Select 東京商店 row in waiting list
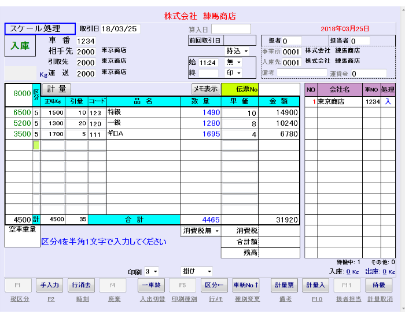405x336 pixels. pyautogui.click(x=349, y=101)
